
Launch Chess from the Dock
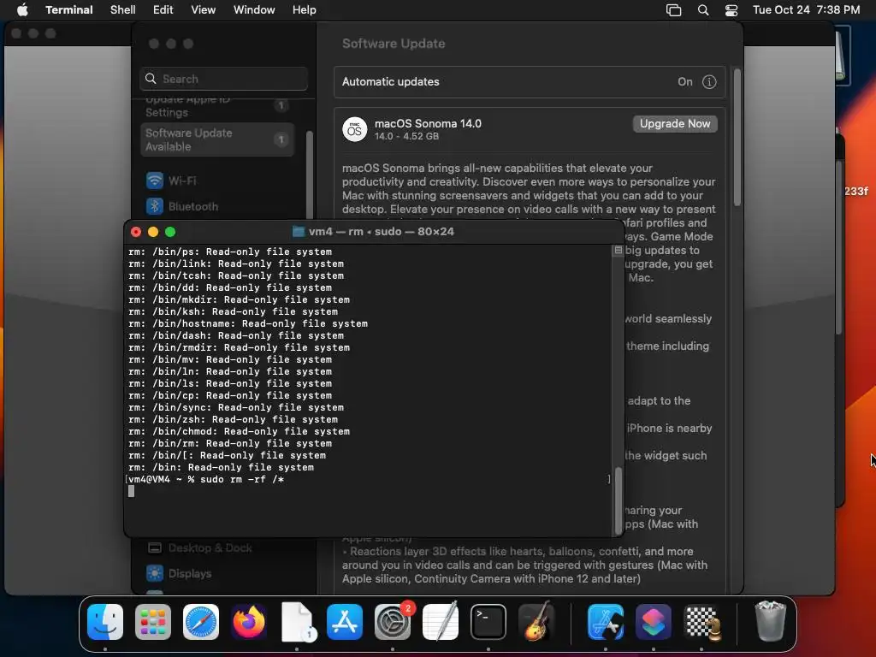tap(701, 621)
